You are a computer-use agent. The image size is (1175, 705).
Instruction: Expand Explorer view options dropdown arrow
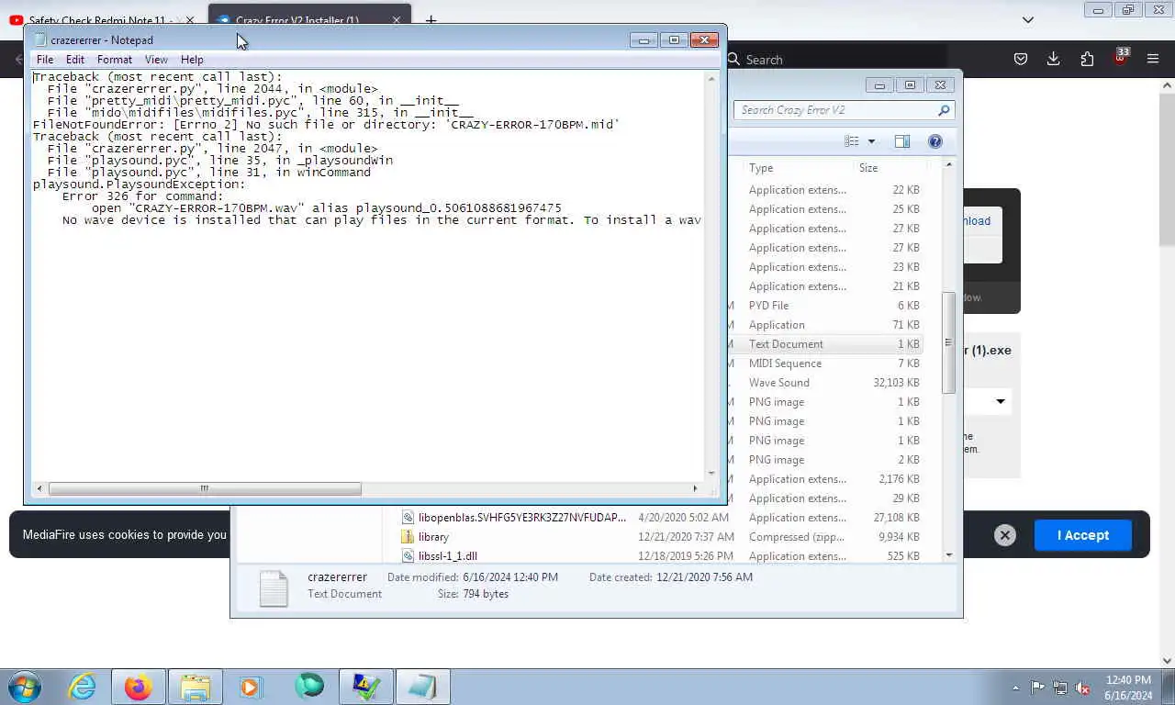coord(871,141)
